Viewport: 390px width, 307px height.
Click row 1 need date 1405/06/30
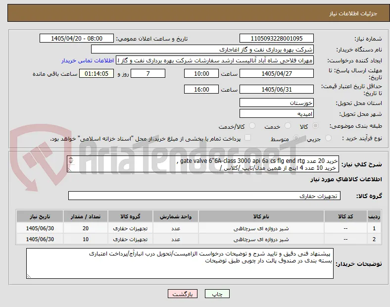pyautogui.click(x=40, y=228)
